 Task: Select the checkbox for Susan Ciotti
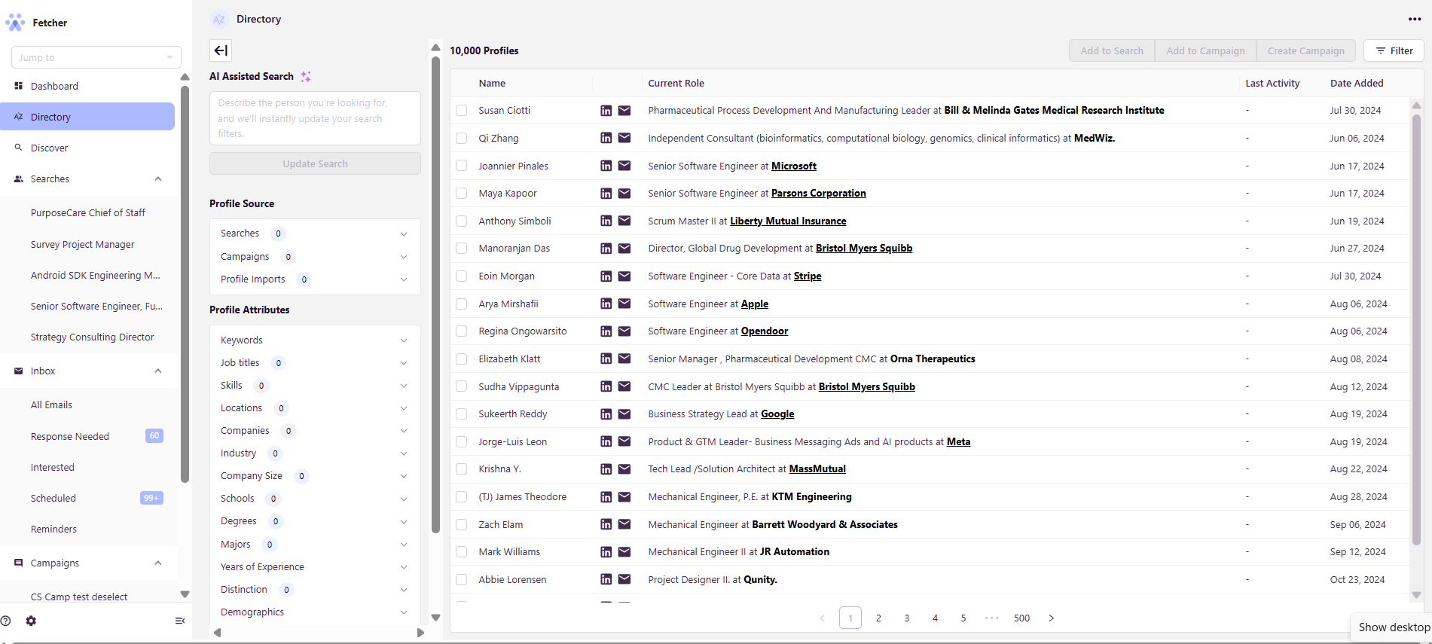click(462, 111)
